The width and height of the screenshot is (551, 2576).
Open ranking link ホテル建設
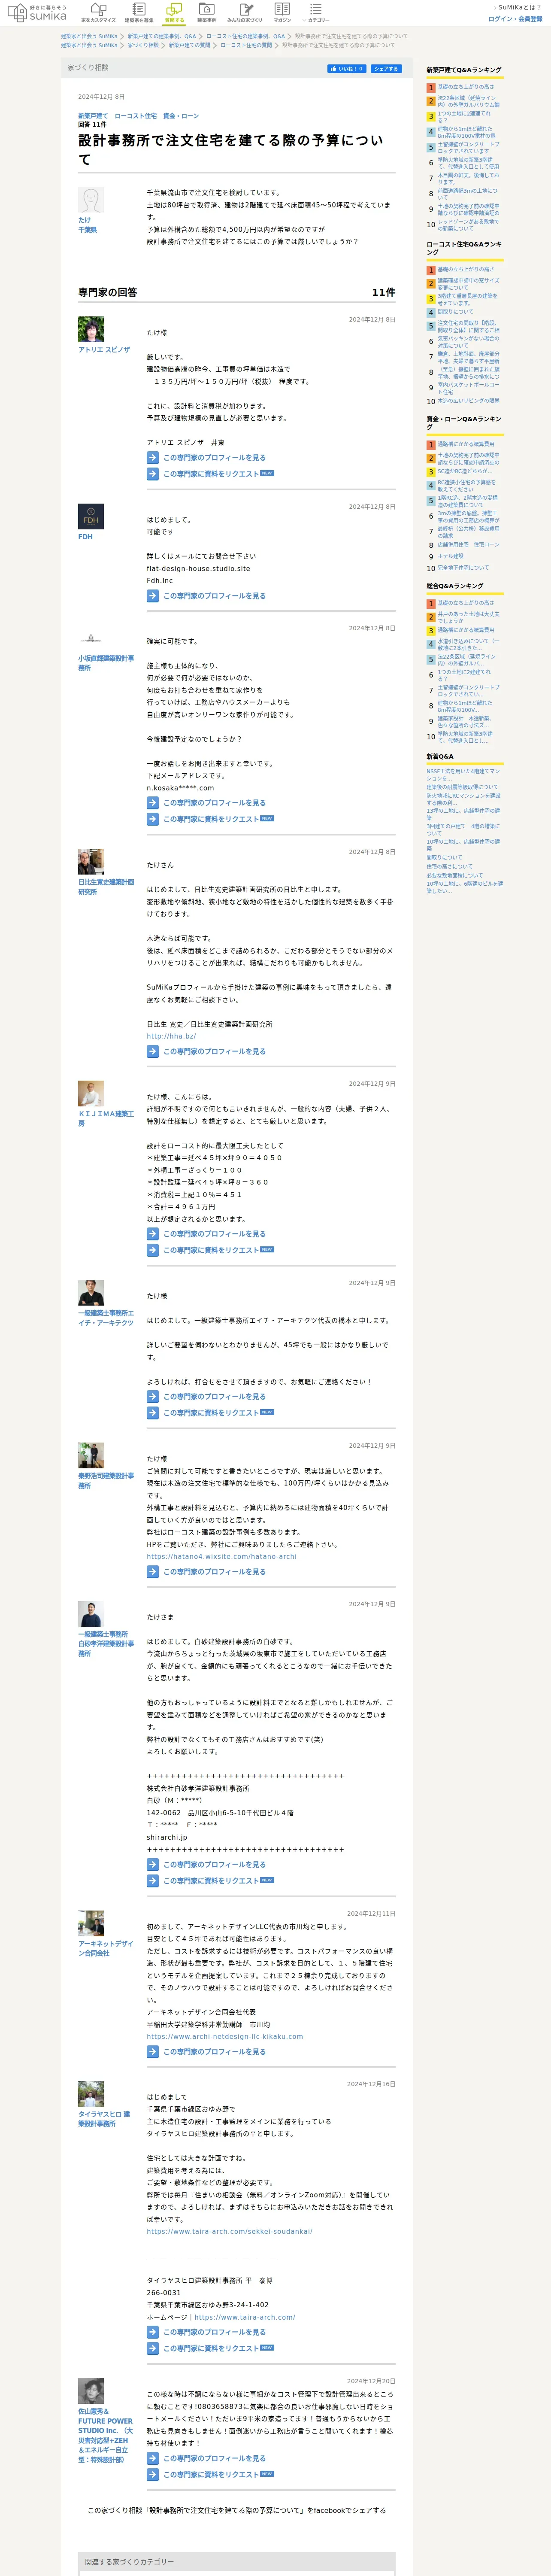(x=450, y=556)
